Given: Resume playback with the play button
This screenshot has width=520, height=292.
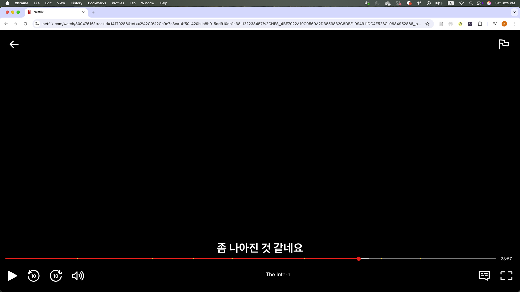Looking at the screenshot, I should (x=12, y=276).
